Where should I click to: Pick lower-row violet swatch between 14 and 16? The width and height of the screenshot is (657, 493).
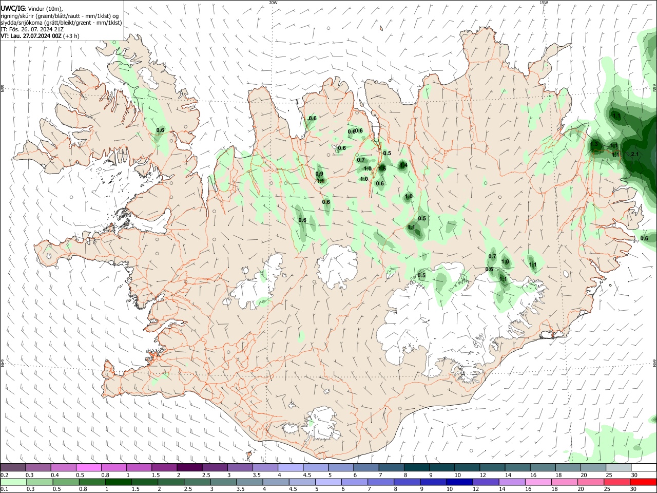click(512, 482)
